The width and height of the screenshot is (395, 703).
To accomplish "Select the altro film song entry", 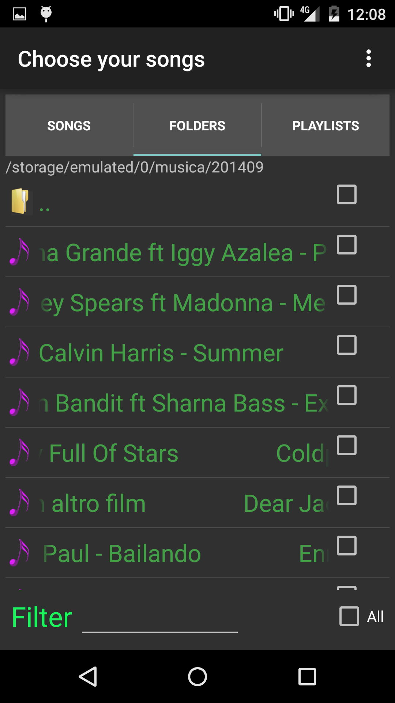I will point(197,503).
